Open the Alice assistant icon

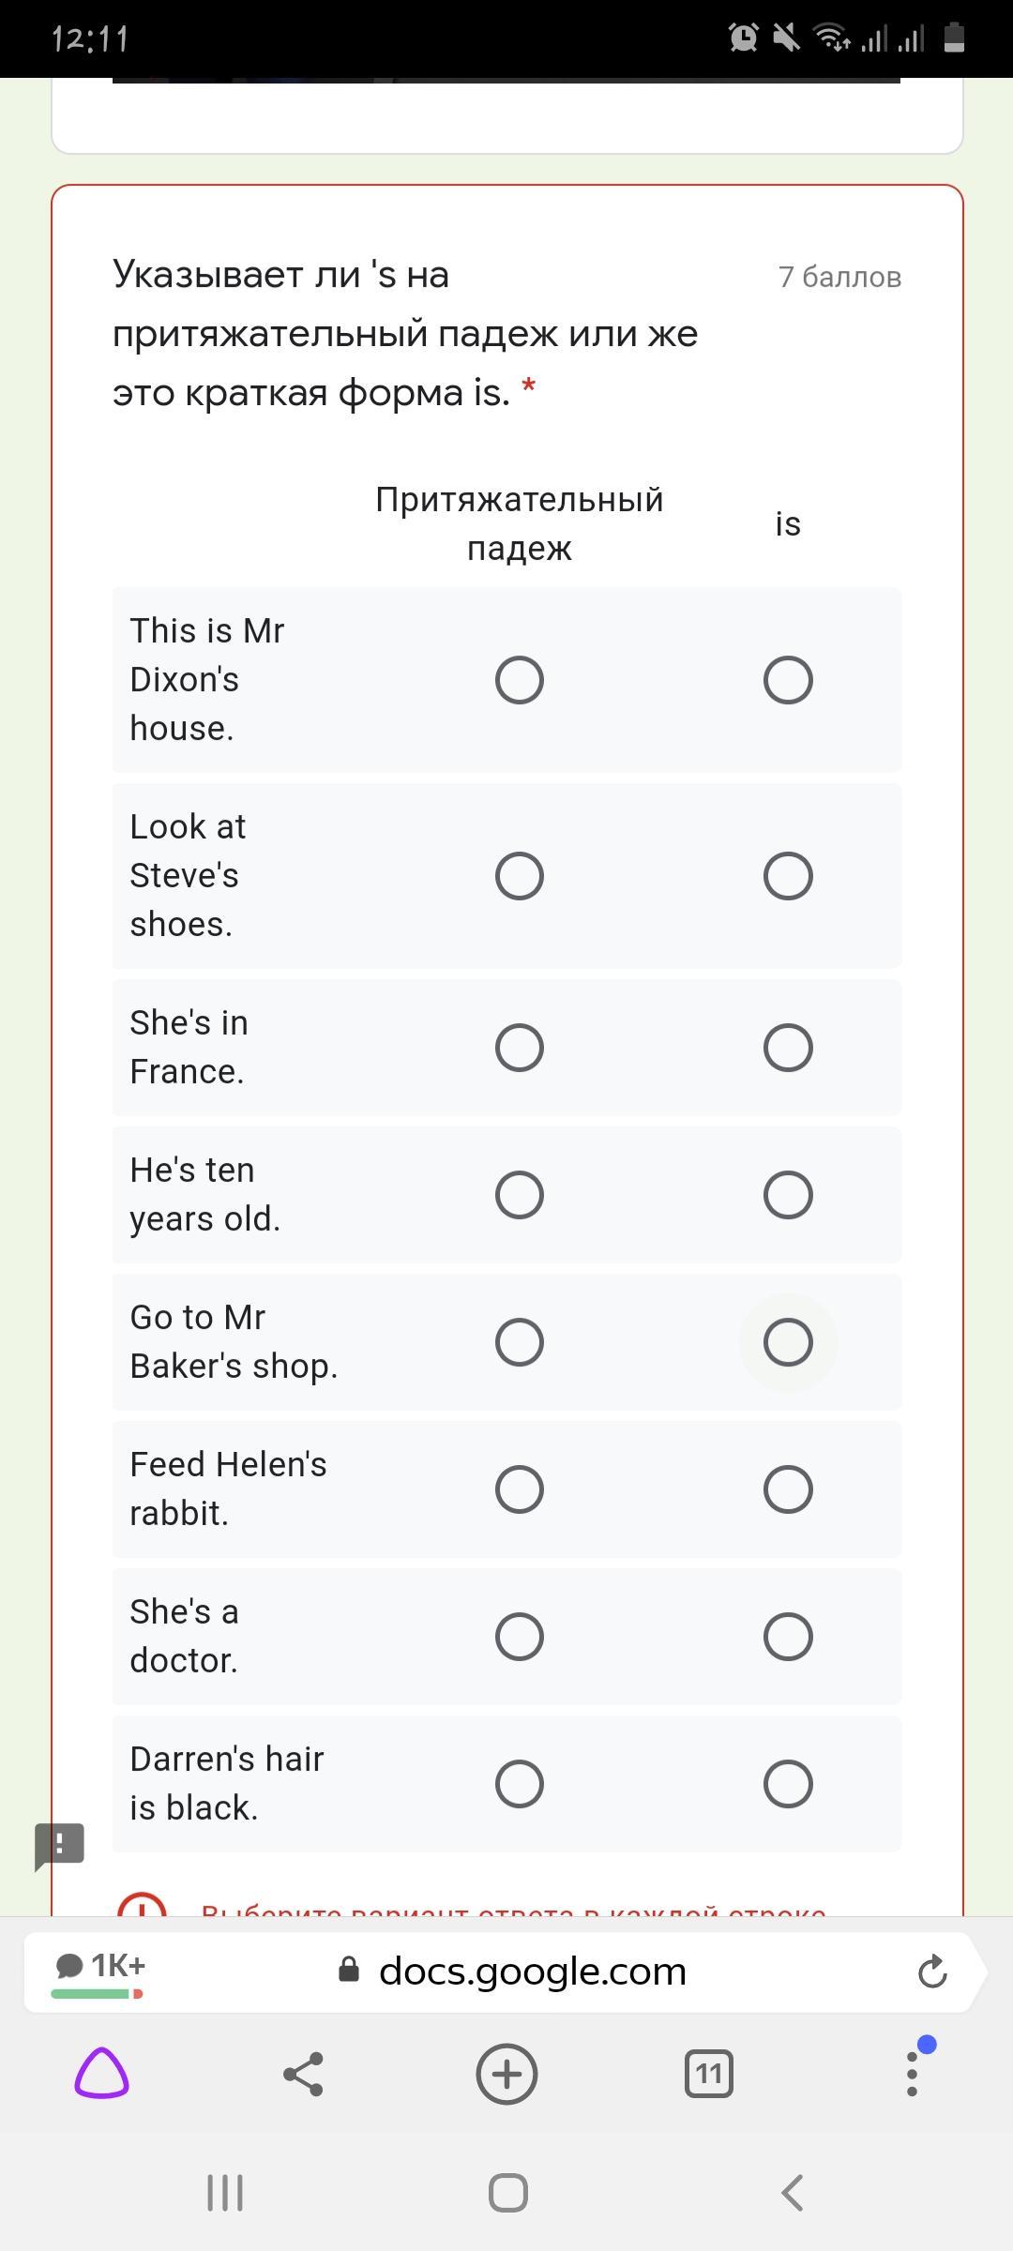(101, 2074)
